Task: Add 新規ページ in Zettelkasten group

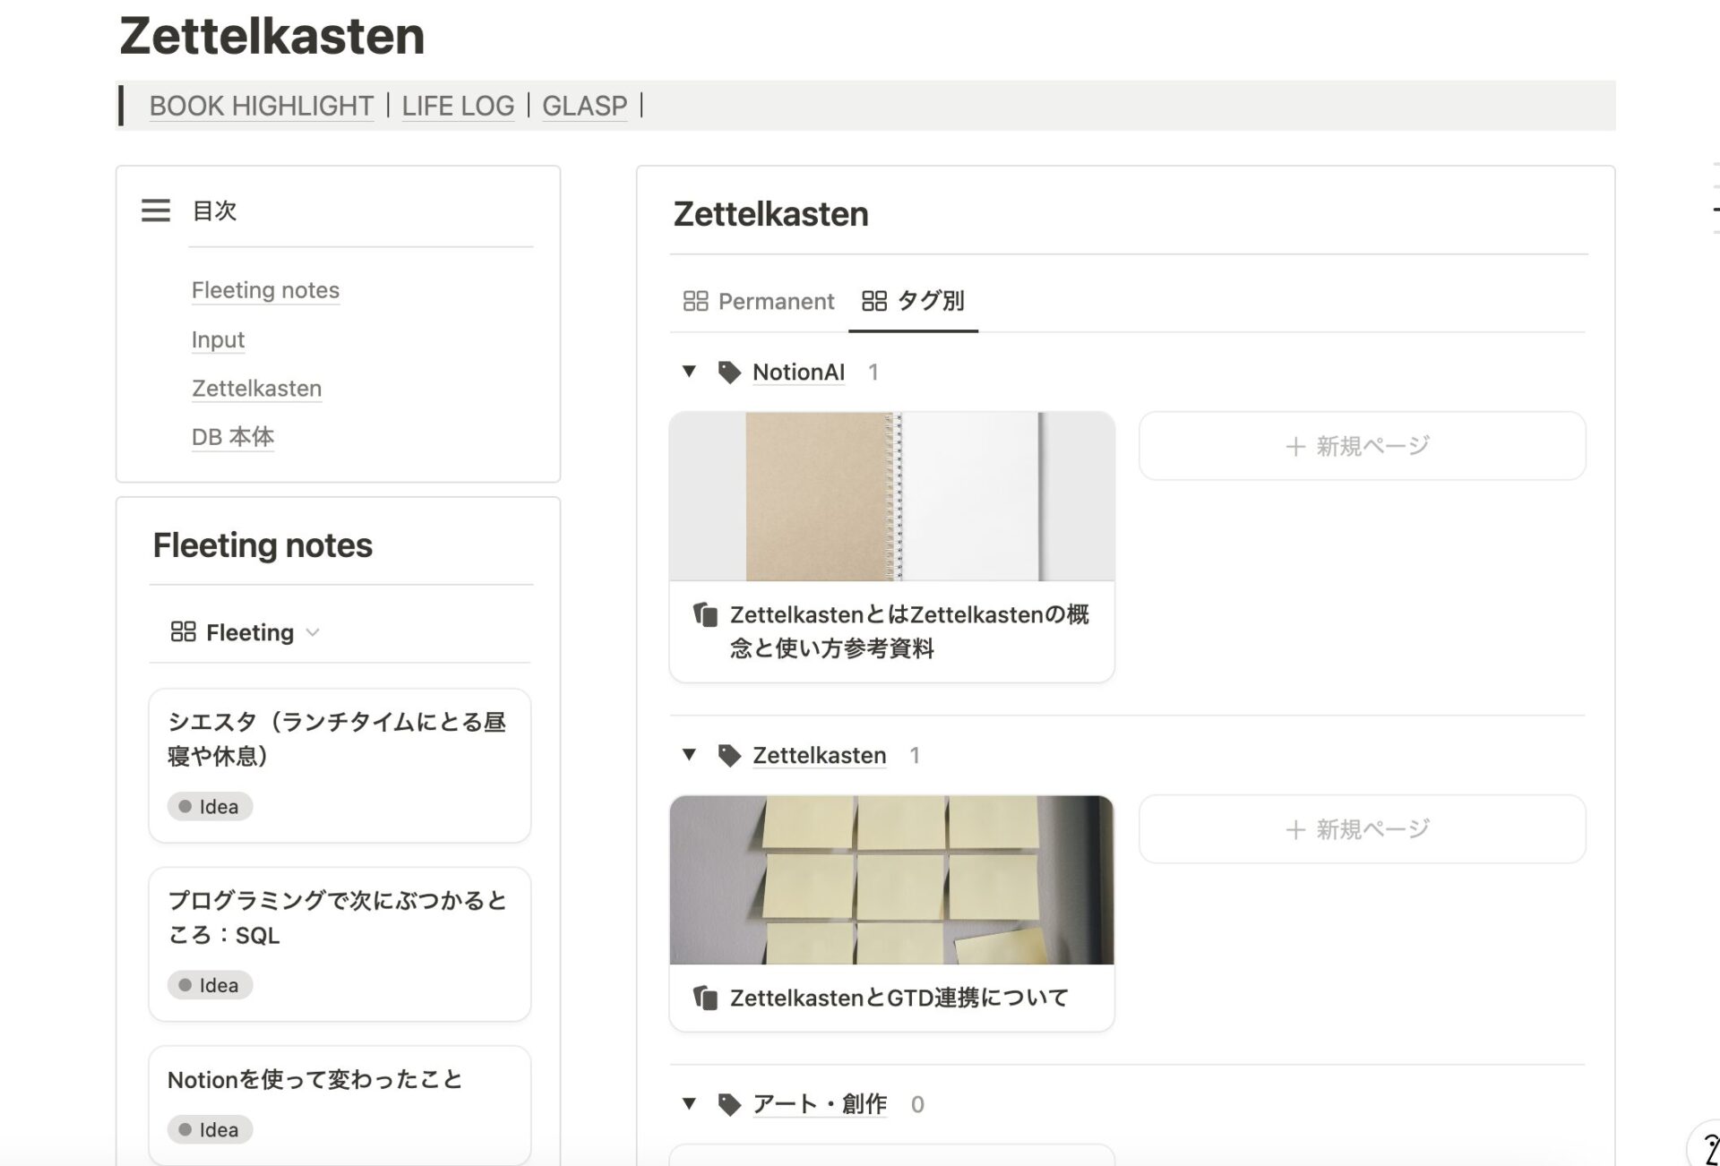Action: tap(1362, 829)
